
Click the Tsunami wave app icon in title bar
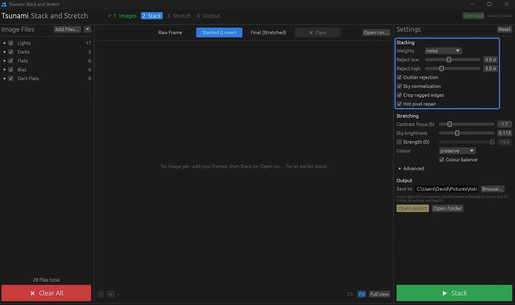tap(4, 4)
